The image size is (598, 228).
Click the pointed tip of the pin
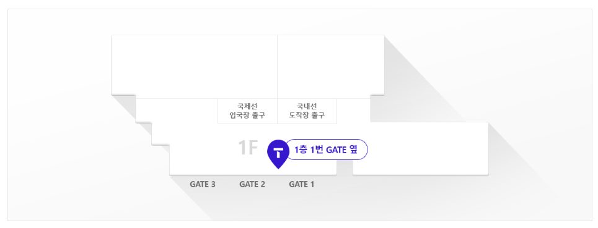[279, 166]
